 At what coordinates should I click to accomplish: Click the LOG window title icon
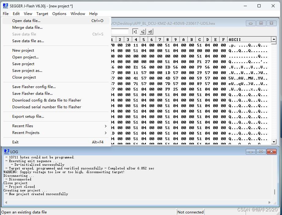[7, 151]
